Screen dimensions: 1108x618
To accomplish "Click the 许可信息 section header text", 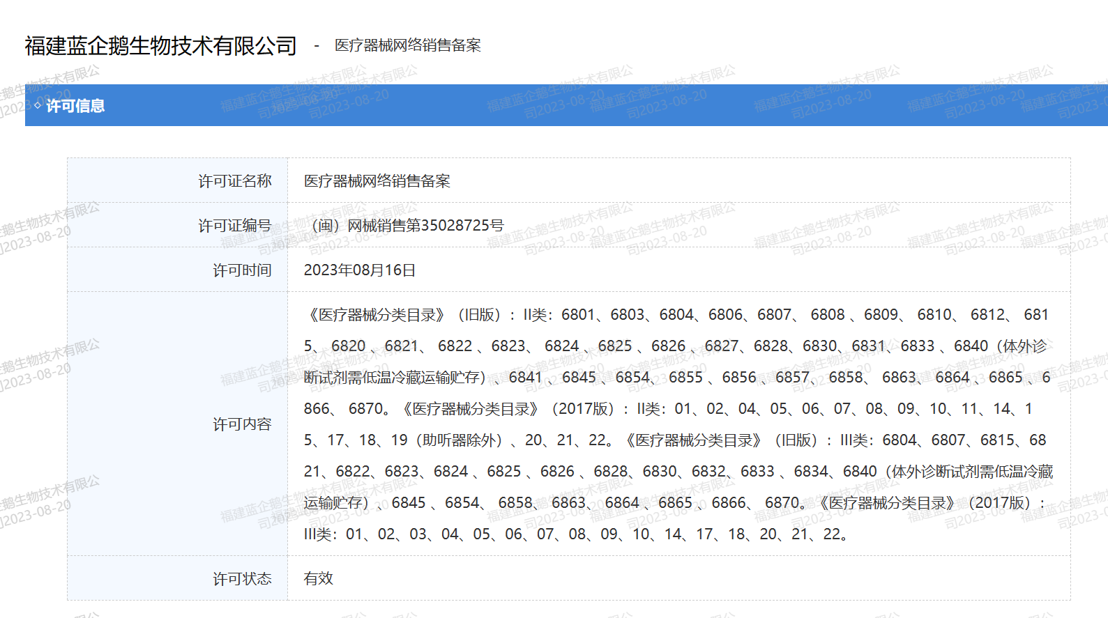I will pos(75,106).
